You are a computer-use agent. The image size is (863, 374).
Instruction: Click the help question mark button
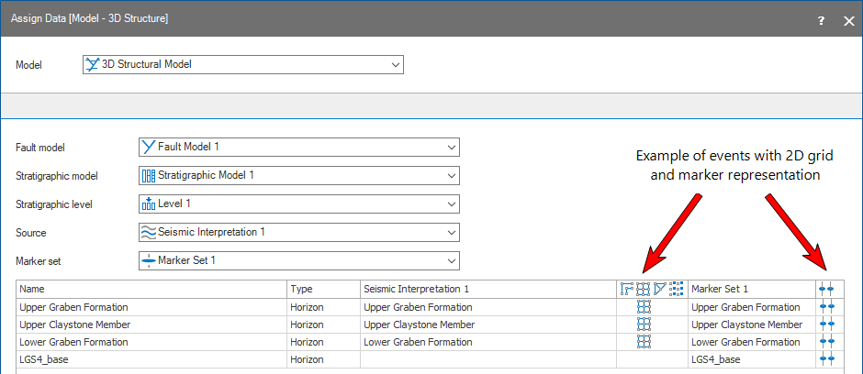pyautogui.click(x=821, y=19)
